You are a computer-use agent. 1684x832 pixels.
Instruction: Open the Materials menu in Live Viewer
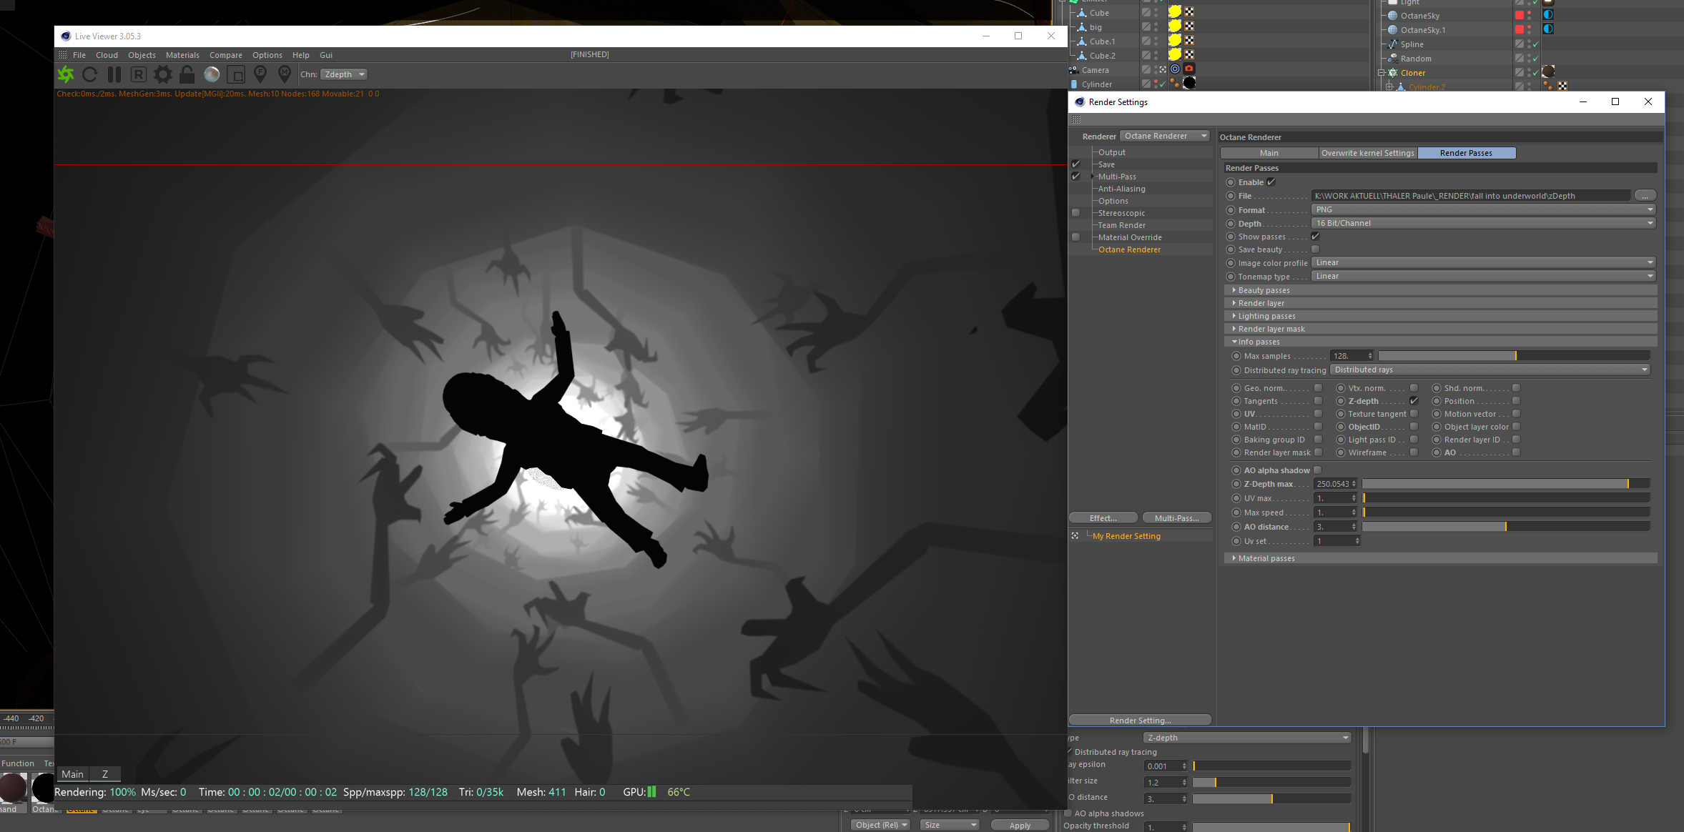point(182,55)
